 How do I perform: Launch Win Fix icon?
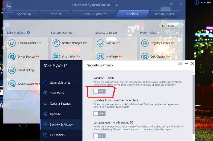point(101,43)
